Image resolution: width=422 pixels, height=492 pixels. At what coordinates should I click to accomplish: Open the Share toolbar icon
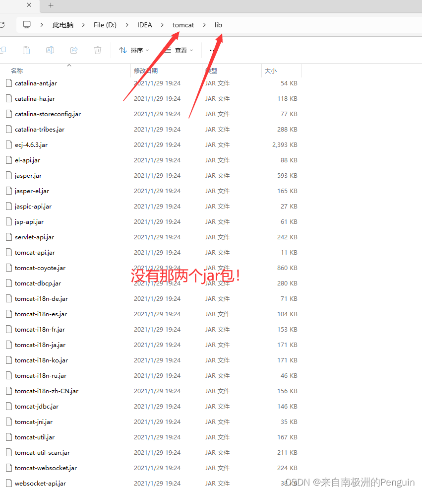pos(74,50)
